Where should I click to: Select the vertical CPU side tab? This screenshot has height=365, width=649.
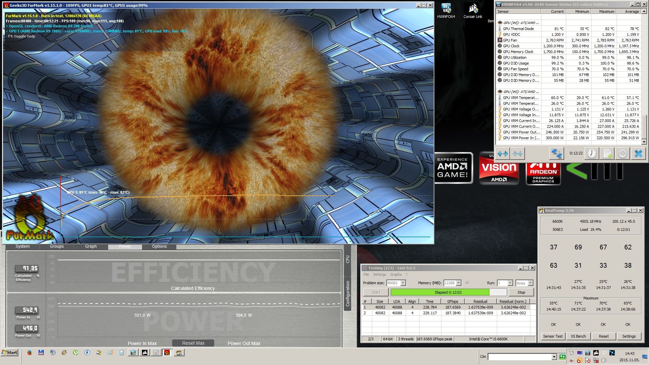click(347, 260)
